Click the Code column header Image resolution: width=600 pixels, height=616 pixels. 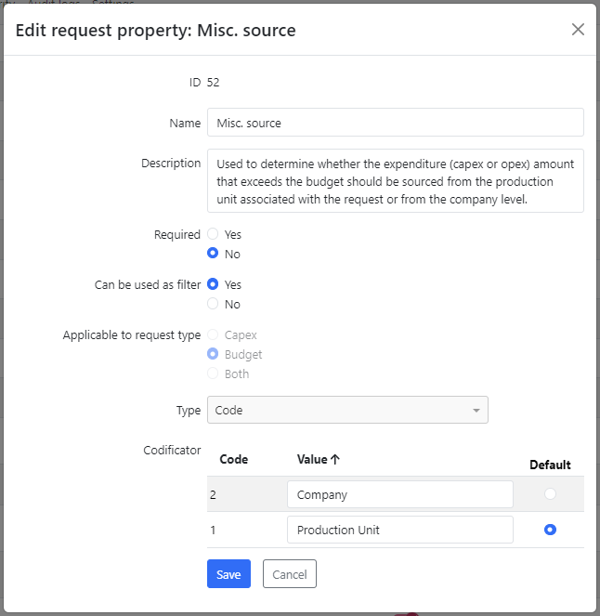coord(234,459)
